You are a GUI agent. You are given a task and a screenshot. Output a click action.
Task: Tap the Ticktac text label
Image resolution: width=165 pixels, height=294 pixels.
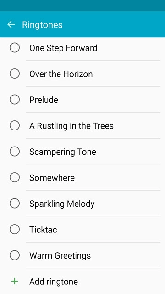pyautogui.click(x=43, y=230)
